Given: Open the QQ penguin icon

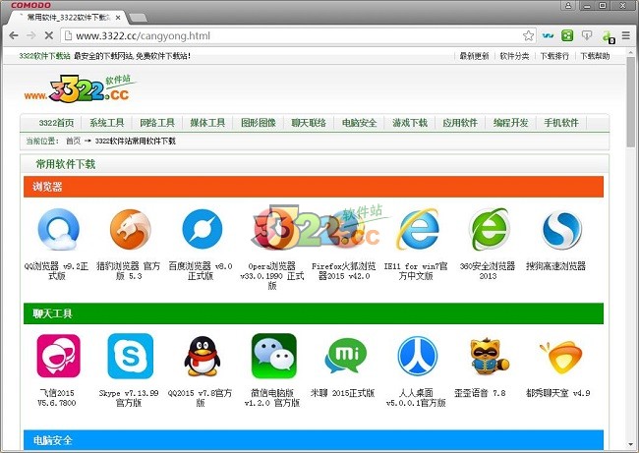Looking at the screenshot, I should click(203, 356).
